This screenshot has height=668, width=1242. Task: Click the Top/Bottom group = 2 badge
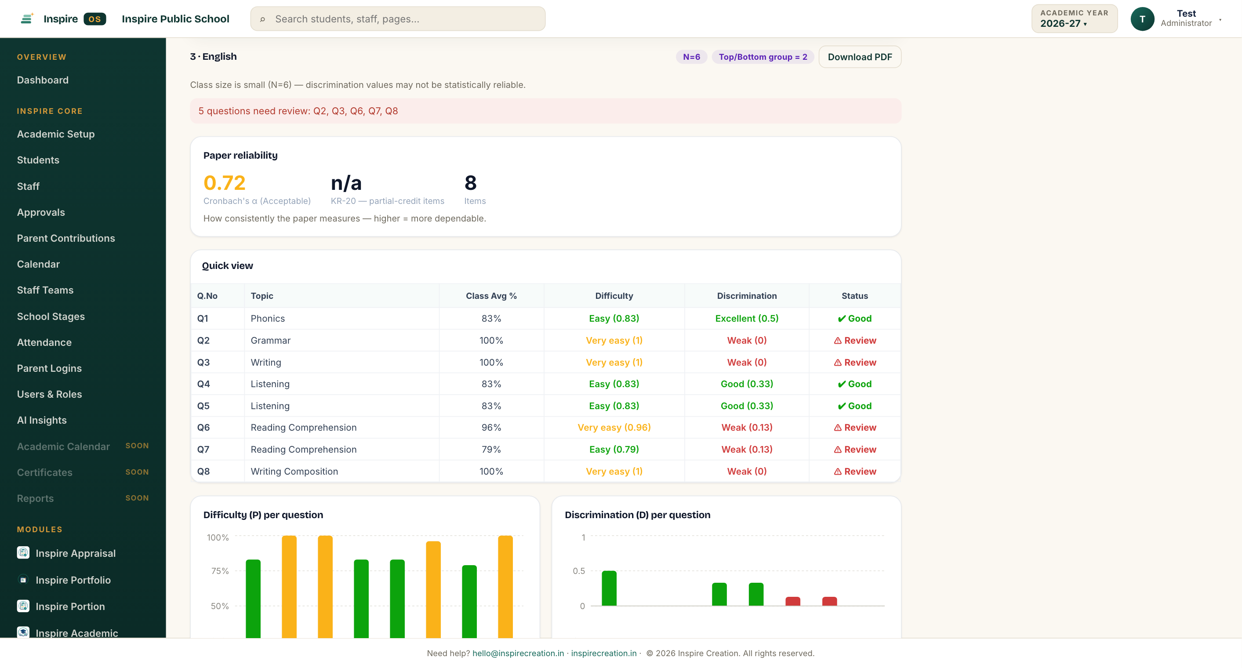763,57
